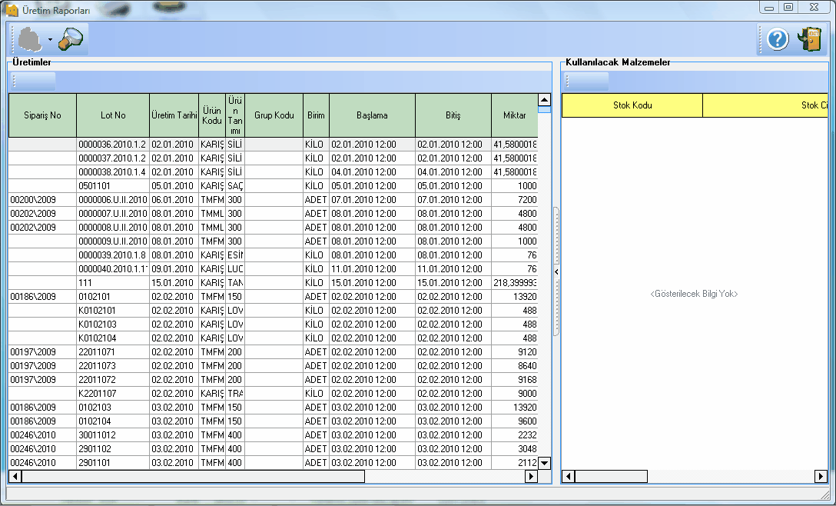Select the row with Lot No K0102104
836x506 pixels.
tap(273, 338)
